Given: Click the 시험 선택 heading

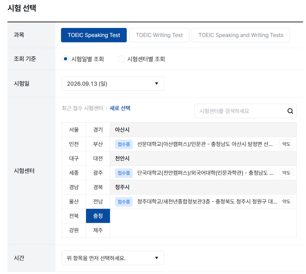Looking at the screenshot, I should pyautogui.click(x=22, y=8).
